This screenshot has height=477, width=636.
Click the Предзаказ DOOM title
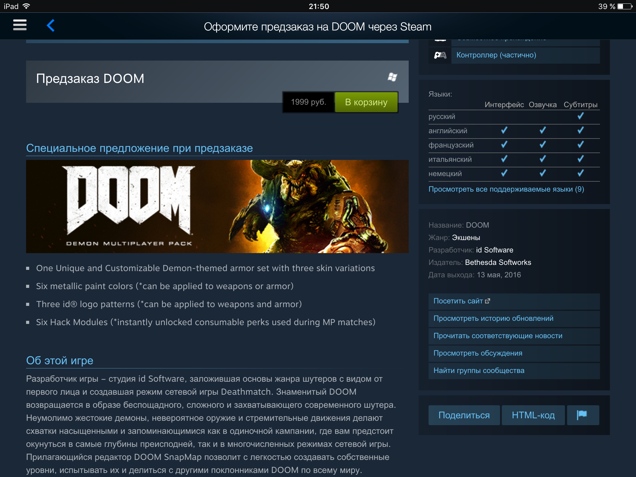click(90, 79)
